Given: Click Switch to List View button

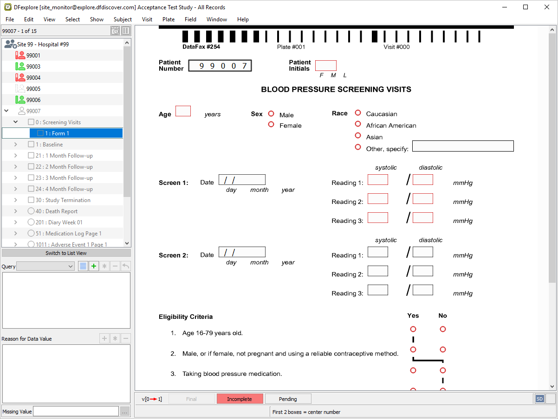Looking at the screenshot, I should pos(66,253).
